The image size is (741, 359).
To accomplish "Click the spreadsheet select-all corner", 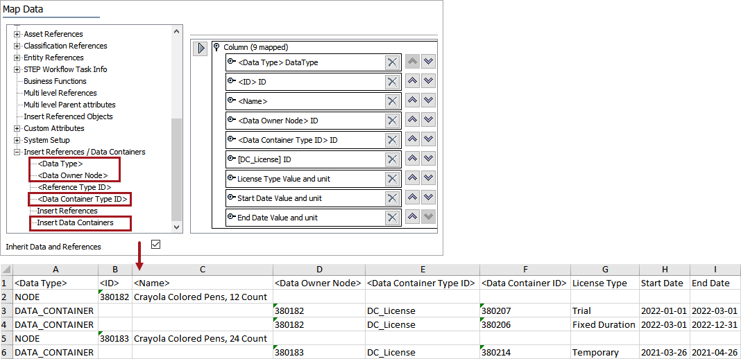I will pos(6,270).
